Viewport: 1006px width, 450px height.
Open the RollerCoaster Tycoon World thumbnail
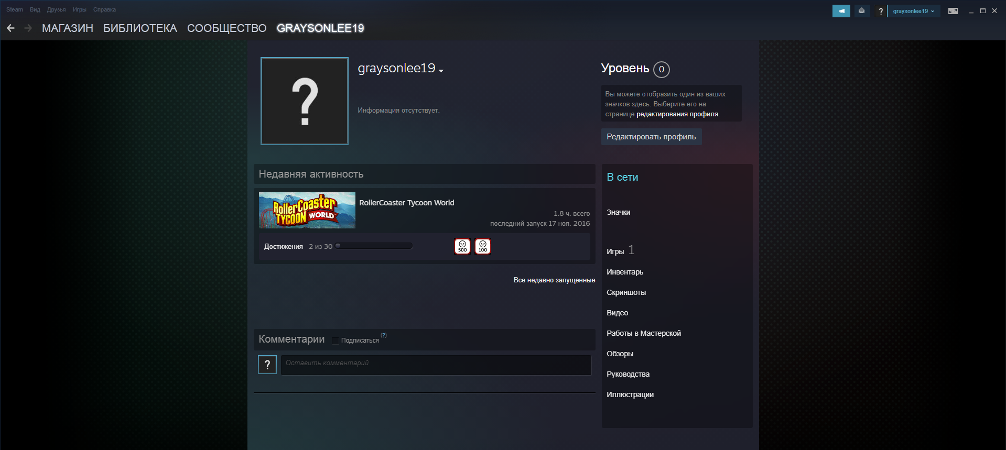pyautogui.click(x=307, y=211)
